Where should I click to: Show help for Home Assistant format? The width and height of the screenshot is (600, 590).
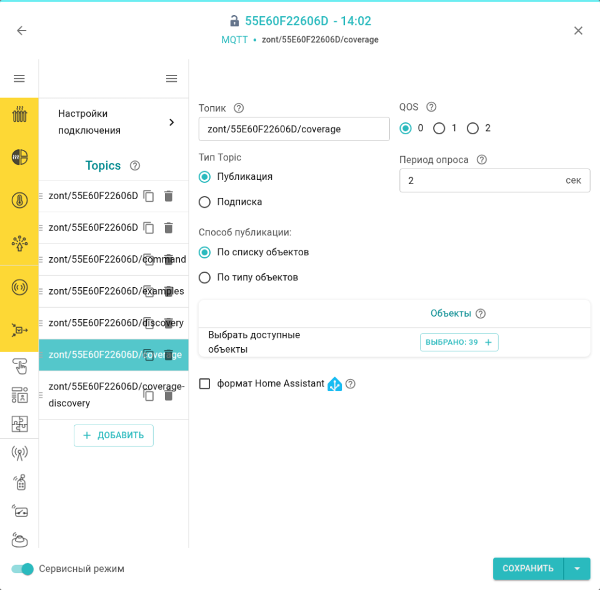tap(350, 383)
